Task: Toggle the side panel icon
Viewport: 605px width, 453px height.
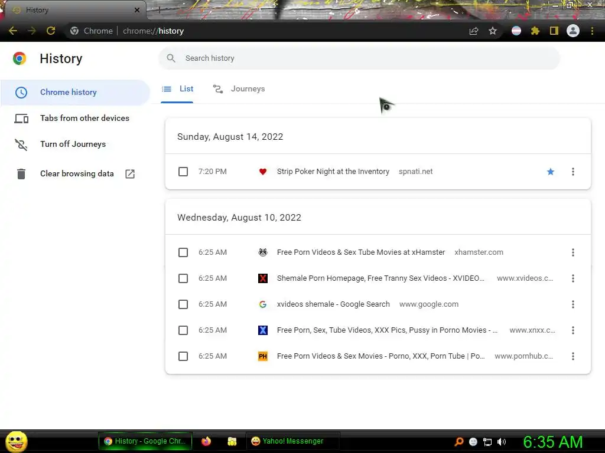Action: click(554, 31)
